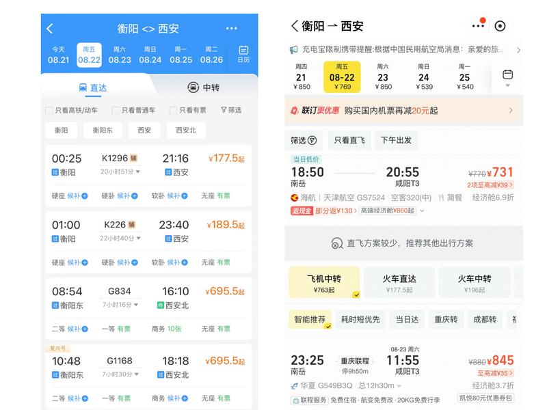Tap the plus icon next to 硬座 候补 for K1296
Screen dimensions: 547x410
coord(85,196)
